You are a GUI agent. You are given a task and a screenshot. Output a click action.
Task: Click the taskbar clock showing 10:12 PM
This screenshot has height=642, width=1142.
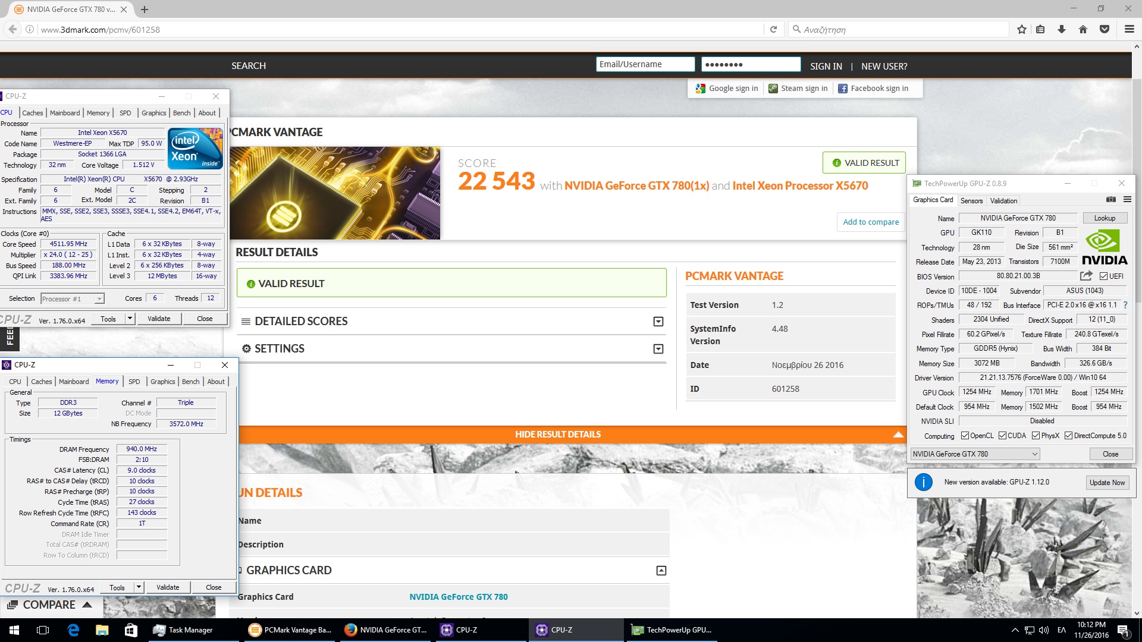(1091, 630)
